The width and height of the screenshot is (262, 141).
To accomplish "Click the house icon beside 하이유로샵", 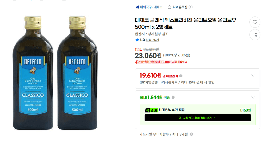I will [169, 7].
